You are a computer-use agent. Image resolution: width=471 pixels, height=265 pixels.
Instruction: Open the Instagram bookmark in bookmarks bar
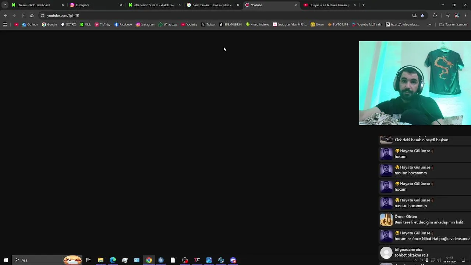(145, 25)
